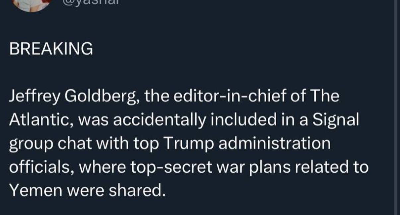Click the phrase top-secret
400x215 pixels.
[172, 167]
